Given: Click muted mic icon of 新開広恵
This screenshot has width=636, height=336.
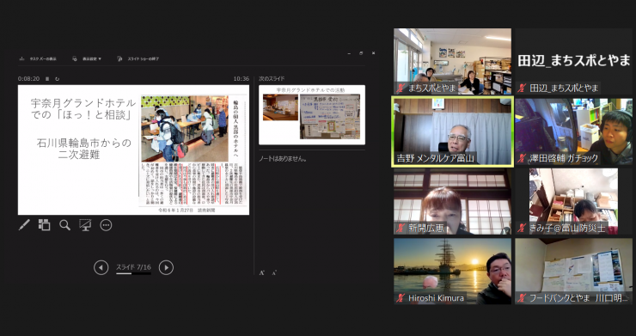Looking at the screenshot, I should (401, 228).
